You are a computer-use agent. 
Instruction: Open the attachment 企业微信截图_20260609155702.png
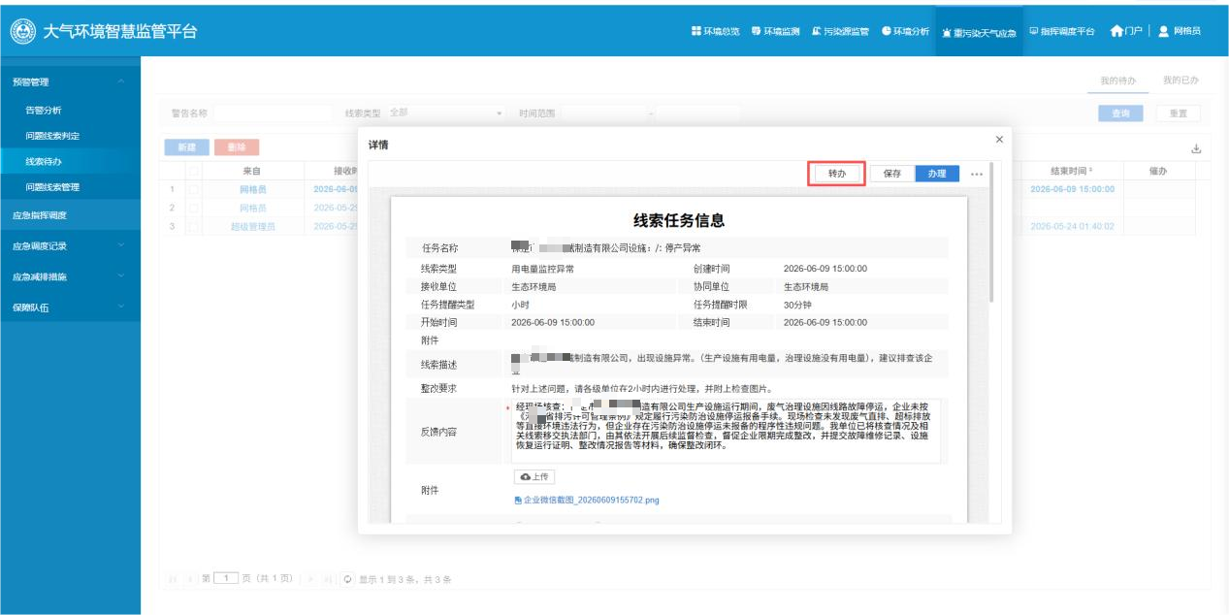click(587, 500)
